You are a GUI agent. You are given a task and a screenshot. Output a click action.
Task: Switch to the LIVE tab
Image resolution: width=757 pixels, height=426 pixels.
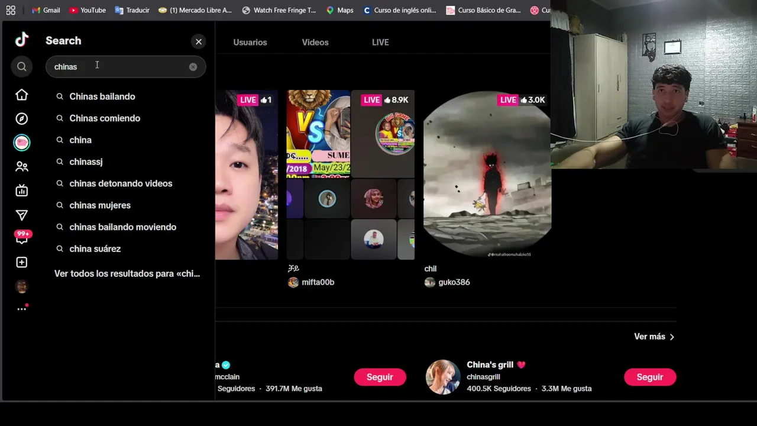pyautogui.click(x=380, y=43)
